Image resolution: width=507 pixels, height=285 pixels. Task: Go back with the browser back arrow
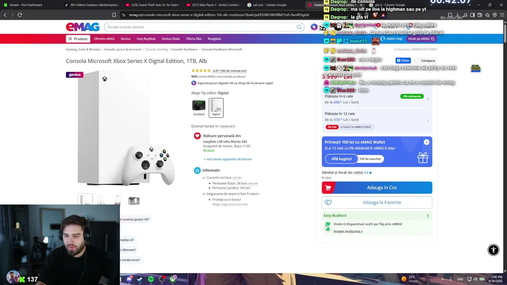click(5, 15)
